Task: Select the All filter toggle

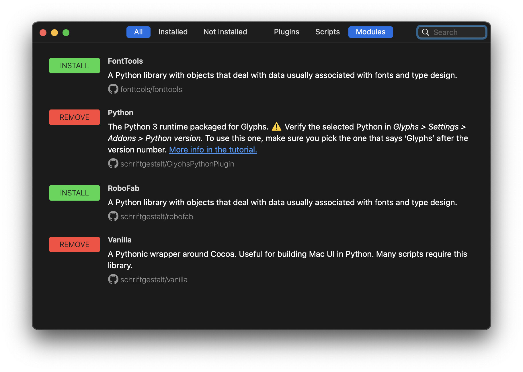Action: click(x=138, y=32)
